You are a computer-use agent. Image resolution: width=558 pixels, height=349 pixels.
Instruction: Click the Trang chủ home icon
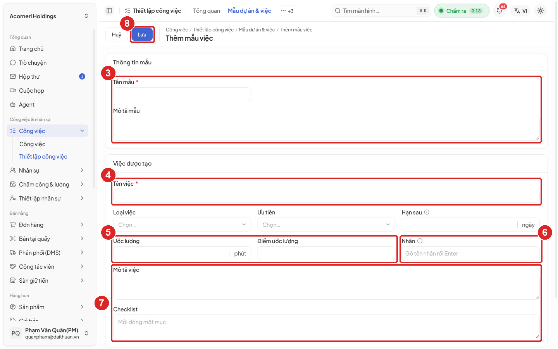click(13, 49)
